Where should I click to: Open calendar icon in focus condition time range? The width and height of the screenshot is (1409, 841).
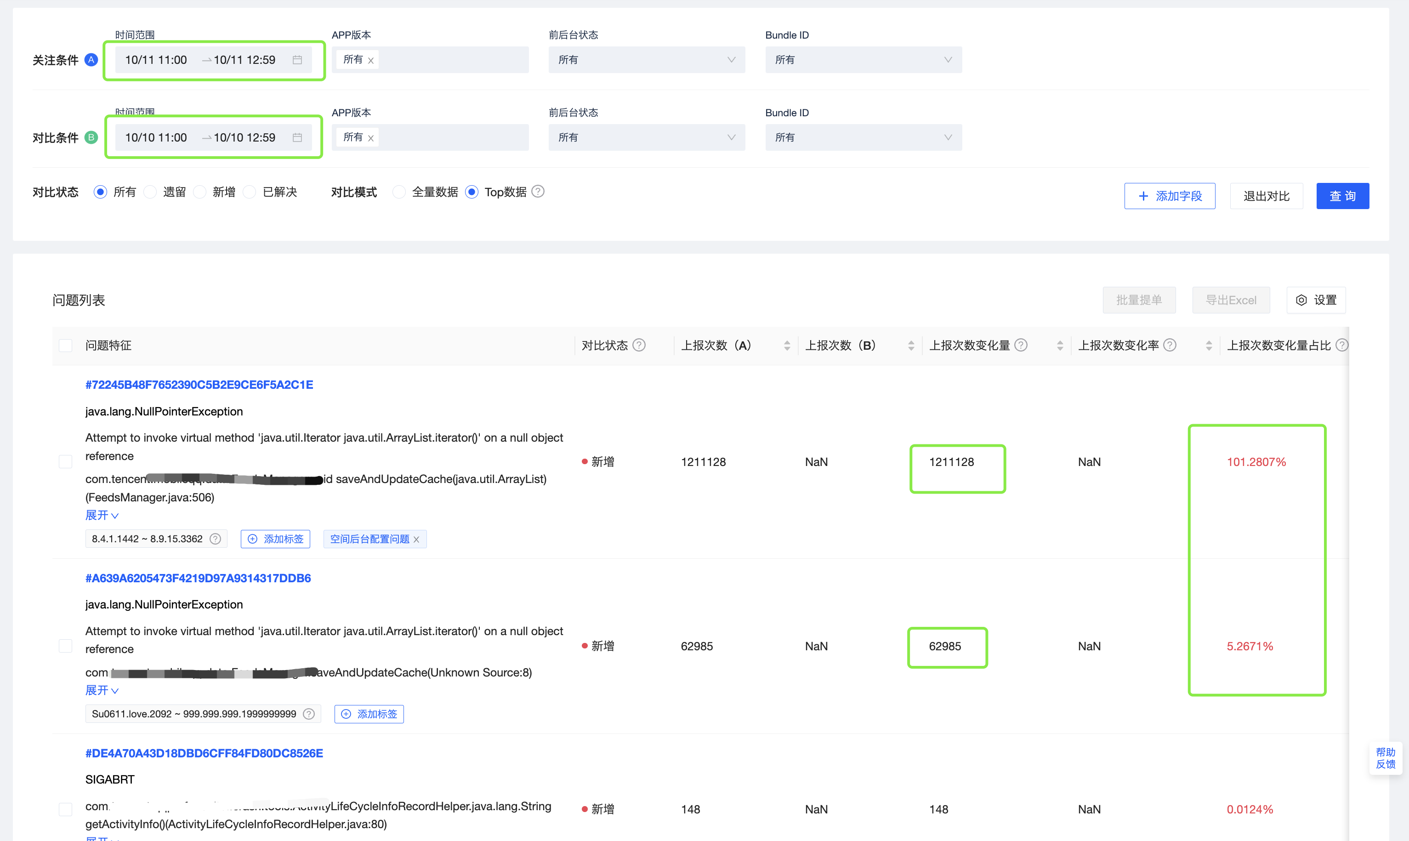(297, 60)
